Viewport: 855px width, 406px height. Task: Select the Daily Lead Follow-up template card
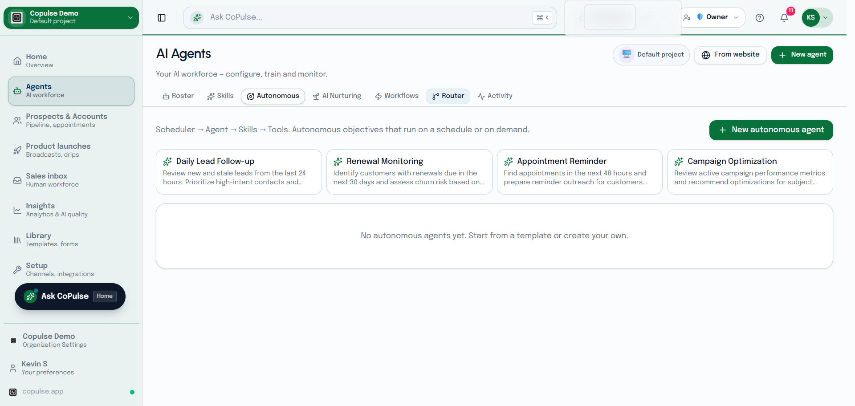(239, 172)
